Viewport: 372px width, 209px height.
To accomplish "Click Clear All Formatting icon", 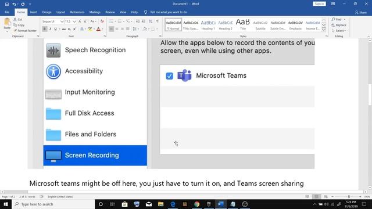I will tap(102, 21).
